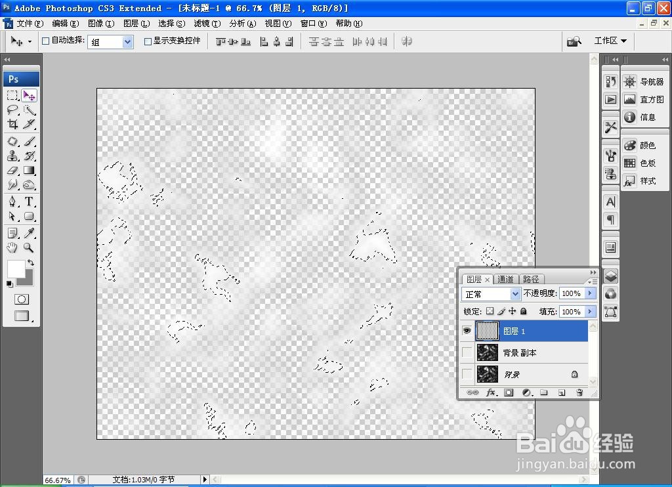Select the Hand tool

click(x=12, y=247)
